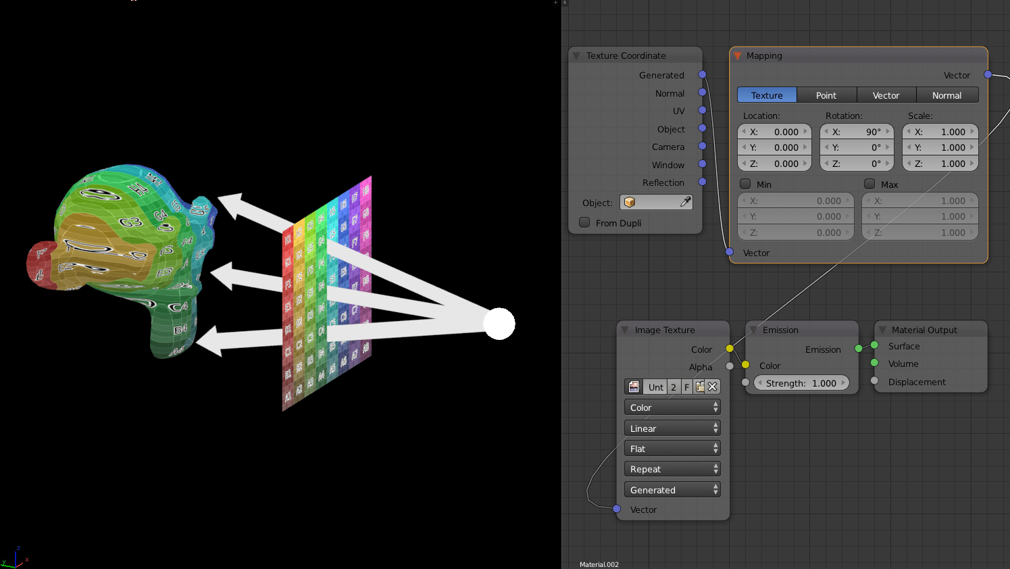Toggle the From Dupli checkbox
Screen dimensions: 1010x569
(x=584, y=223)
